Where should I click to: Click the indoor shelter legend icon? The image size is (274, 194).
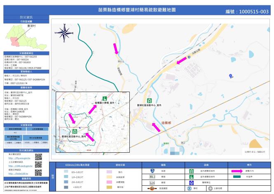[x=192, y=171]
